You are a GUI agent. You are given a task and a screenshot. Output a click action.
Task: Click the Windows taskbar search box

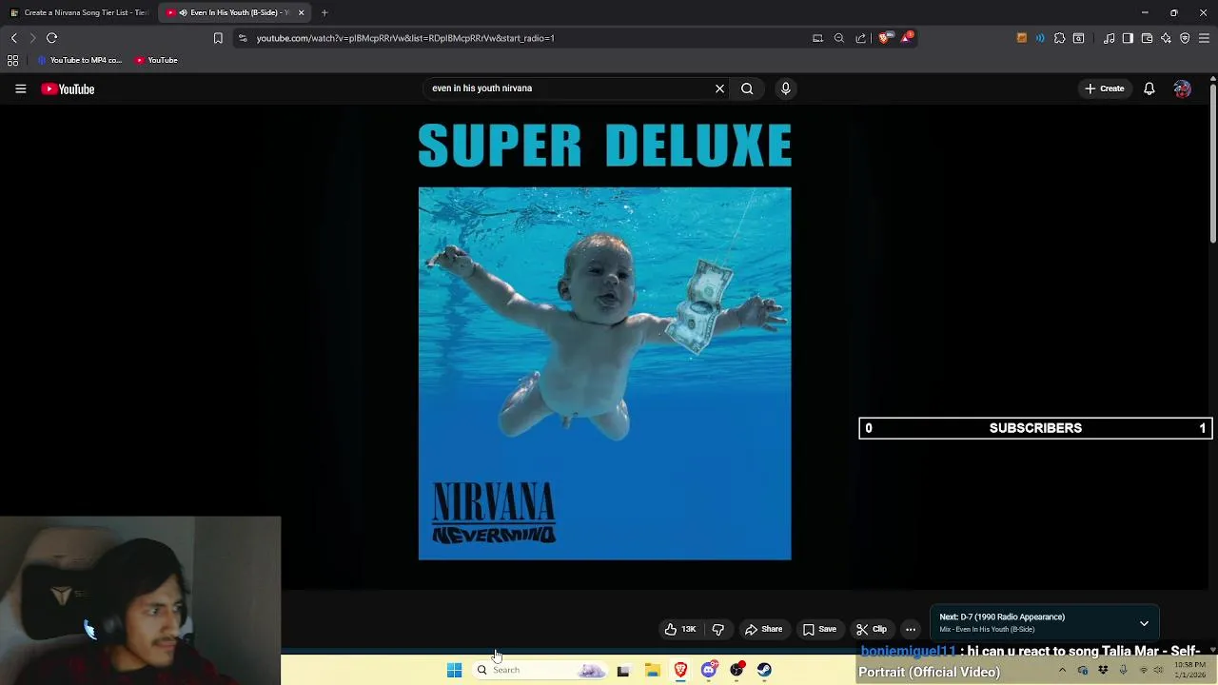point(540,670)
